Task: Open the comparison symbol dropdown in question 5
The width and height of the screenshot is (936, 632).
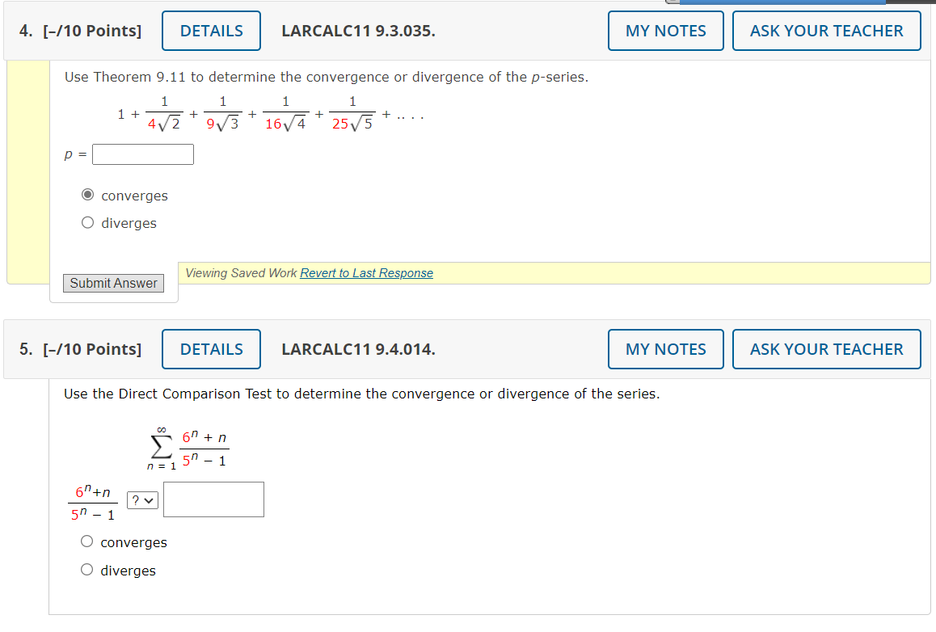Action: click(x=141, y=499)
